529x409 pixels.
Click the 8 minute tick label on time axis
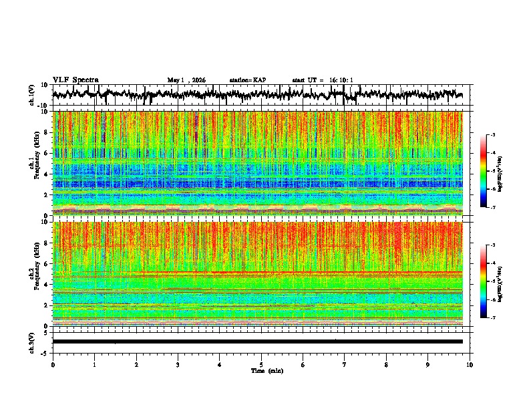[386, 365]
